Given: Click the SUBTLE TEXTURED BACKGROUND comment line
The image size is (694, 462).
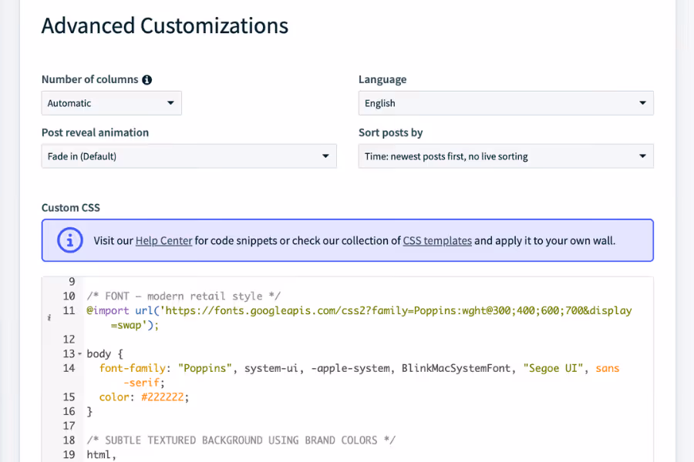Looking at the screenshot, I should coord(241,440).
